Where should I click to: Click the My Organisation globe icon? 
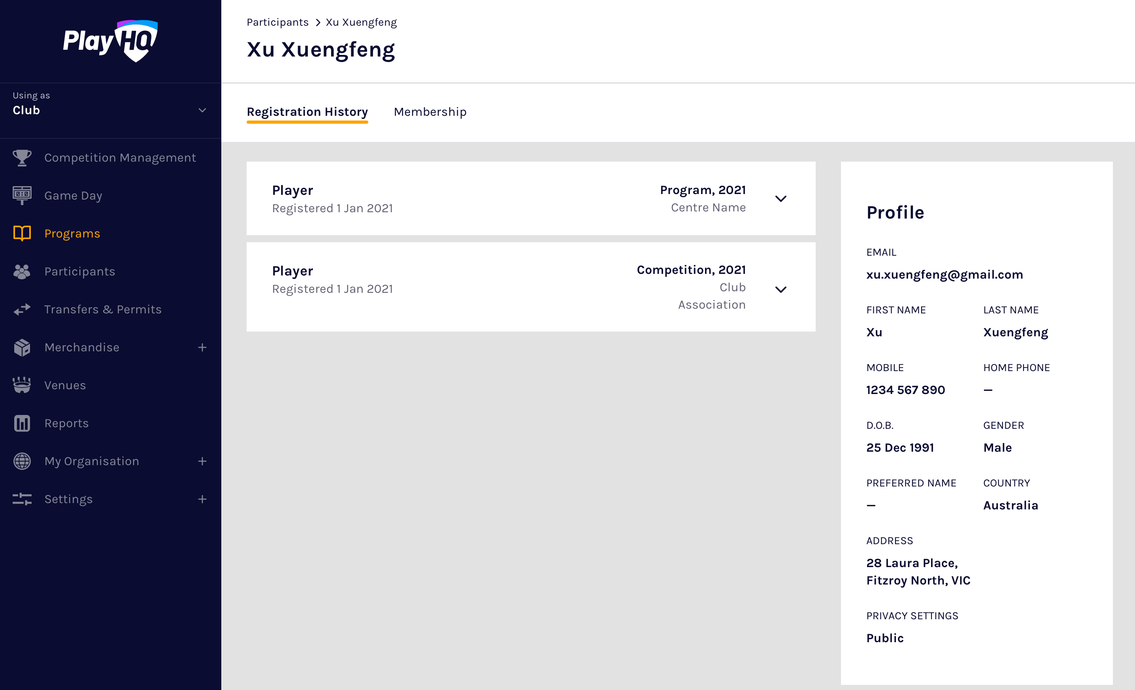coord(22,461)
